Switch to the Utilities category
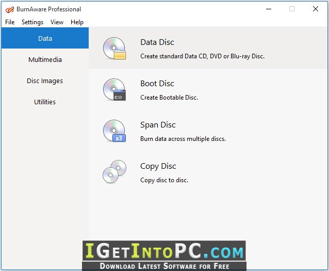The image size is (329, 271). tap(45, 102)
